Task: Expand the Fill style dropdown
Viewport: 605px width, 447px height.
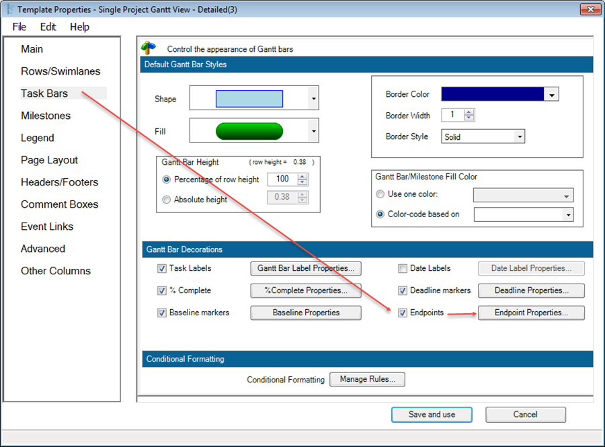Action: coord(313,131)
